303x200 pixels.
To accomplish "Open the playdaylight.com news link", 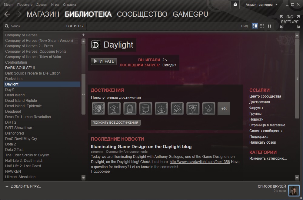I will [200, 162].
